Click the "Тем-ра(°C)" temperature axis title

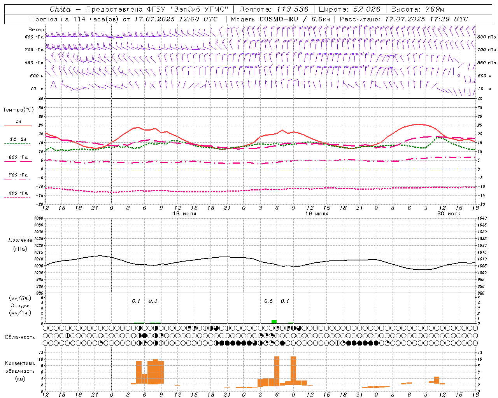tap(18, 110)
